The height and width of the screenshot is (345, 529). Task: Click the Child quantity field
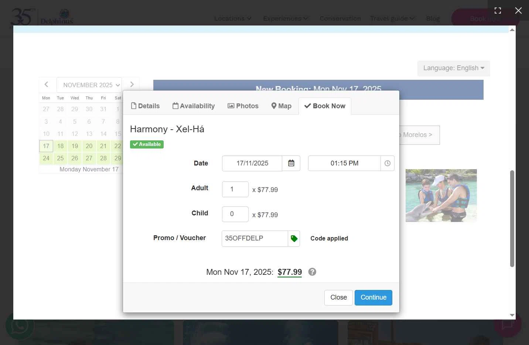(235, 214)
